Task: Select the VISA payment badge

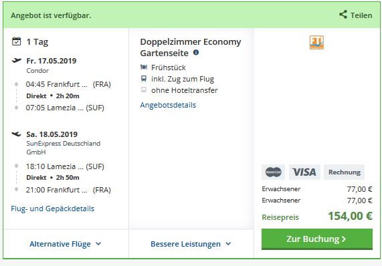Action: [x=304, y=172]
